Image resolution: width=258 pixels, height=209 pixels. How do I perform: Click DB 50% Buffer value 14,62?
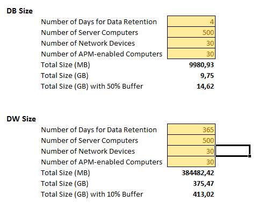[205, 86]
